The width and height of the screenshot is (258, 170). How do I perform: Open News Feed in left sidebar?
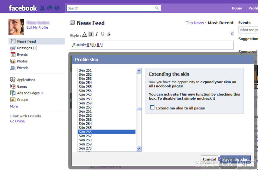click(x=37, y=41)
